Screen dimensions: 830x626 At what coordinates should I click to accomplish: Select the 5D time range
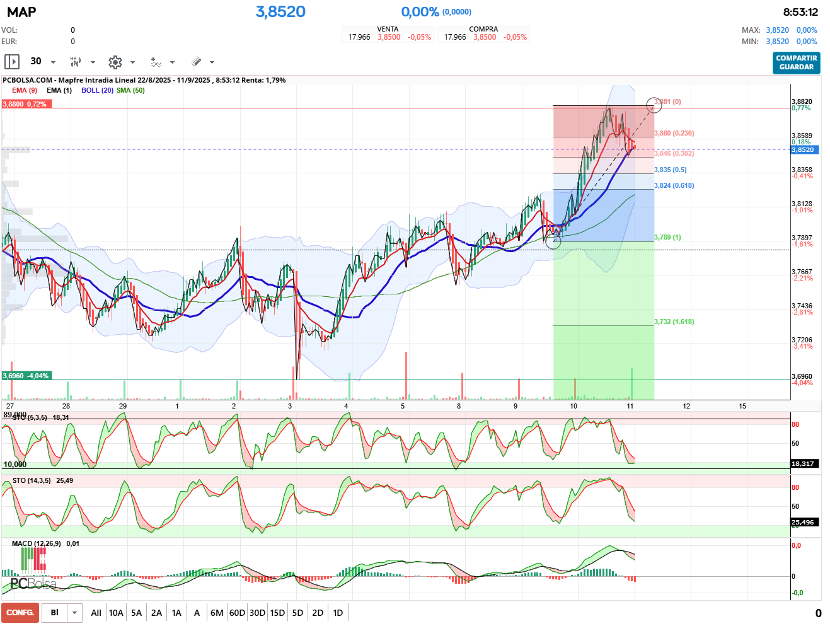pyautogui.click(x=297, y=613)
